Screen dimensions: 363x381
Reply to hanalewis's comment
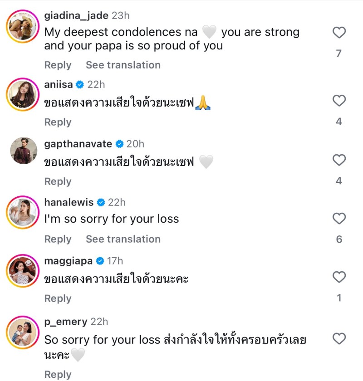click(x=58, y=239)
